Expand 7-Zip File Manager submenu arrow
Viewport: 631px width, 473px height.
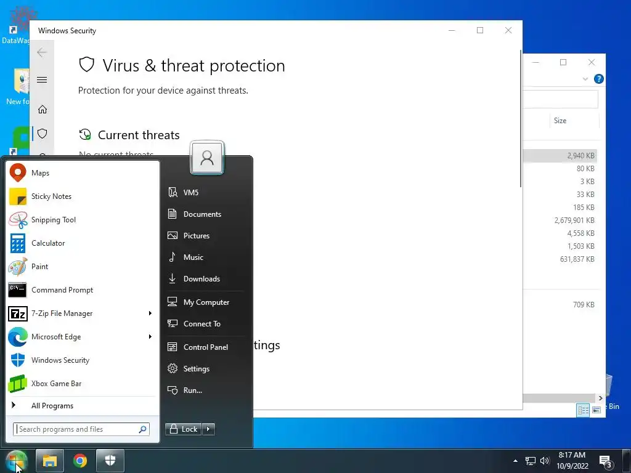tap(150, 313)
